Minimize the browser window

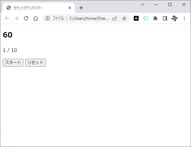coord(156,4)
